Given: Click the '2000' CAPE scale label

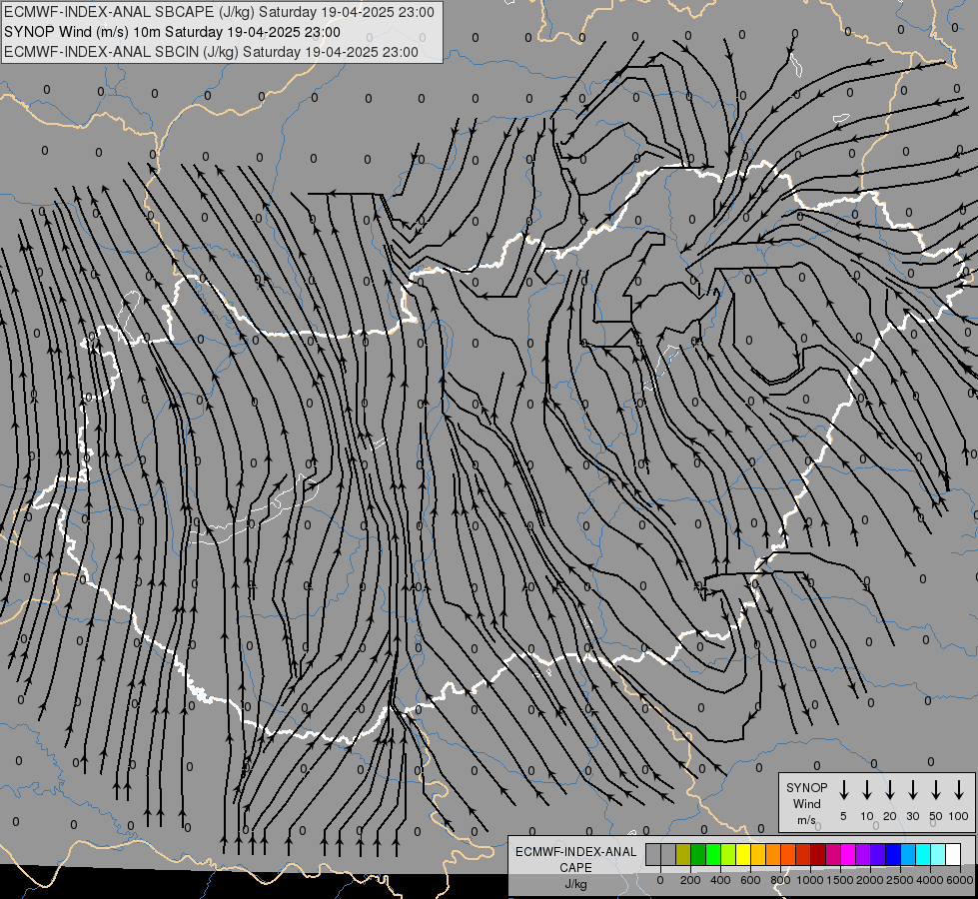Looking at the screenshot, I should pos(870,880).
